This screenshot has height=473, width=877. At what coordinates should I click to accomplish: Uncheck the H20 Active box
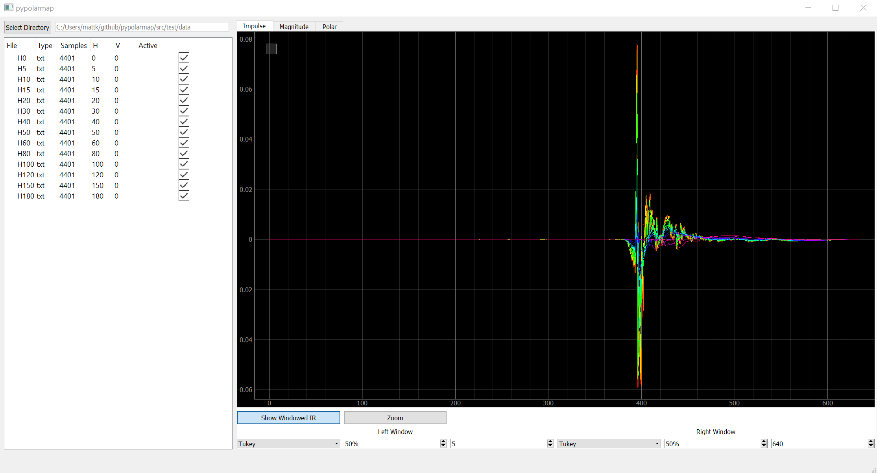(x=184, y=100)
